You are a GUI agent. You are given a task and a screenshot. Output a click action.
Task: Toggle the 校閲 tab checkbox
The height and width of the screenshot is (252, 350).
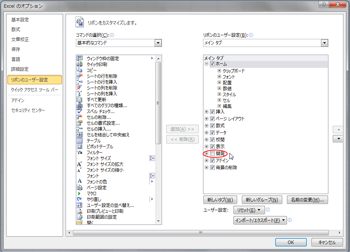pos(212,140)
